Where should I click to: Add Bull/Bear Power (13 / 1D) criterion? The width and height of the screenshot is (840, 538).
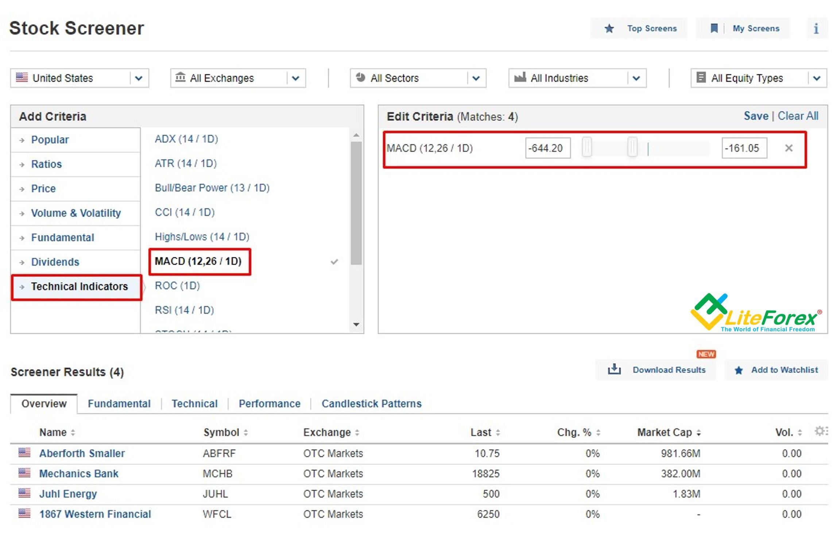[212, 188]
